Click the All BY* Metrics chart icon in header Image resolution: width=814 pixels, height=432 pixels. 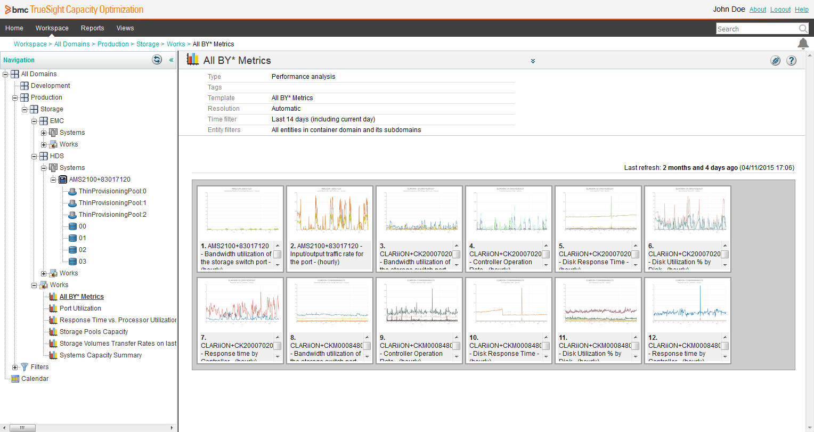click(193, 60)
